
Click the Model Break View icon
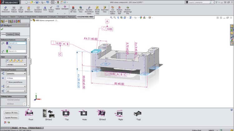(97, 9)
